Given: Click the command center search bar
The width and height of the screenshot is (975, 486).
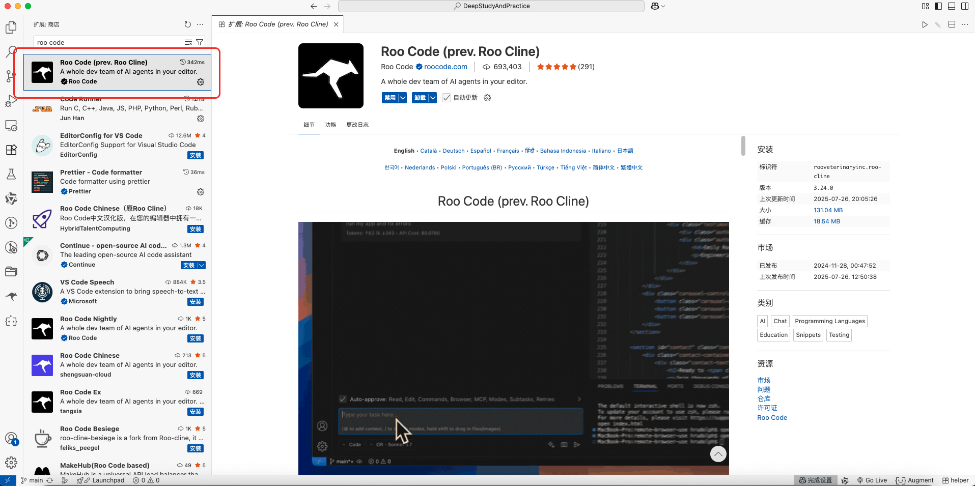Looking at the screenshot, I should tap(491, 6).
